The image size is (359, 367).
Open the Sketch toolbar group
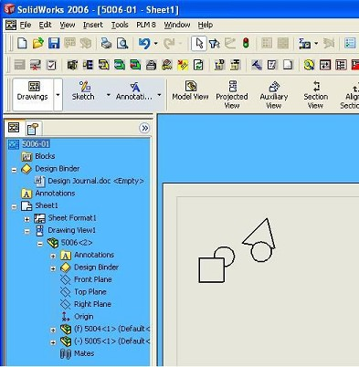coord(83,91)
